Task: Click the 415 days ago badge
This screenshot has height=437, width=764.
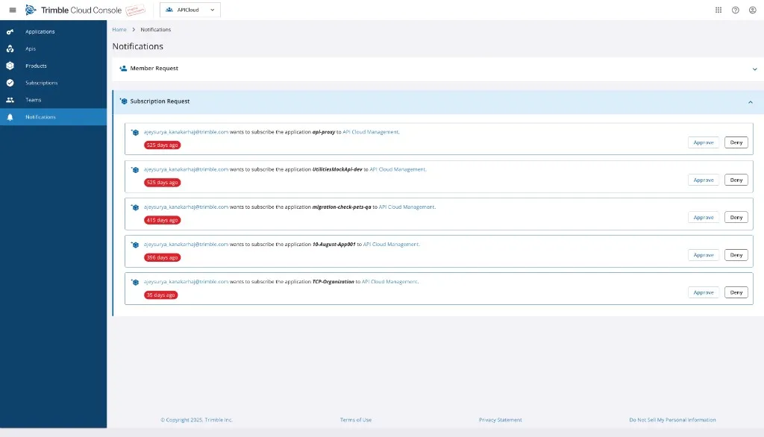Action: [x=162, y=220]
